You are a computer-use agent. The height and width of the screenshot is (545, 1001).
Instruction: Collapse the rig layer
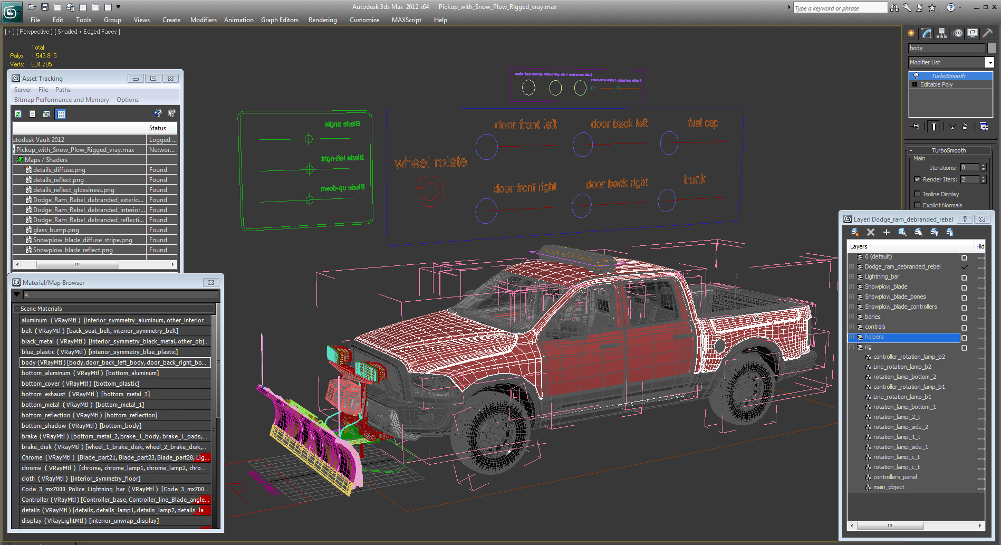852,347
